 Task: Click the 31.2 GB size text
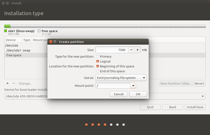(x=46, y=34)
